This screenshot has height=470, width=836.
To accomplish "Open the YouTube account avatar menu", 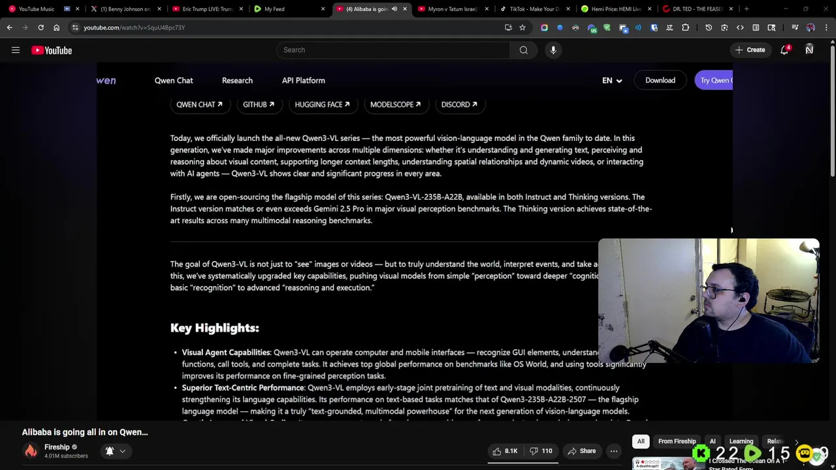I will [809, 50].
